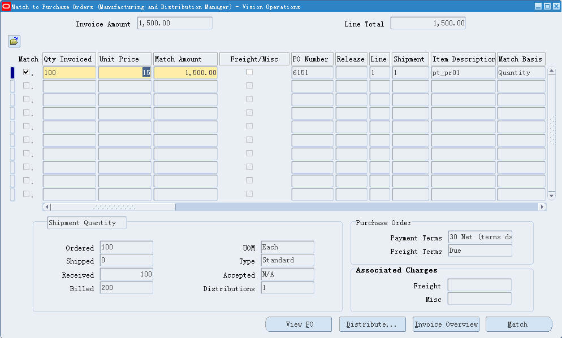The height and width of the screenshot is (338, 562).
Task: Minimize the Match to Purchase Orders window
Action: coord(538,6)
